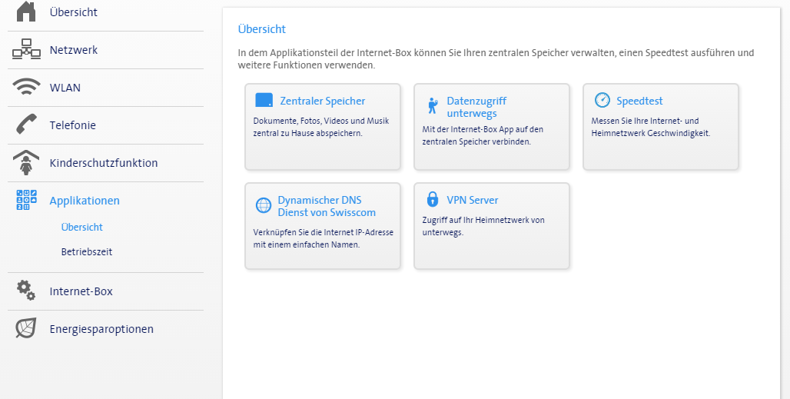The width and height of the screenshot is (790, 399).
Task: Click the Speedtest tile description text
Action: pyautogui.click(x=651, y=127)
